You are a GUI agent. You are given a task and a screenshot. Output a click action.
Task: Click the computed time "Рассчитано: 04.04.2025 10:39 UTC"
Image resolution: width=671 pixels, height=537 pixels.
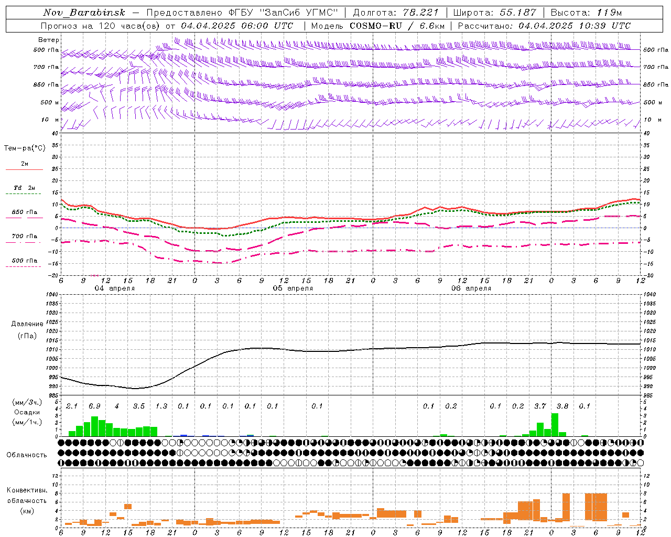(x=544, y=26)
